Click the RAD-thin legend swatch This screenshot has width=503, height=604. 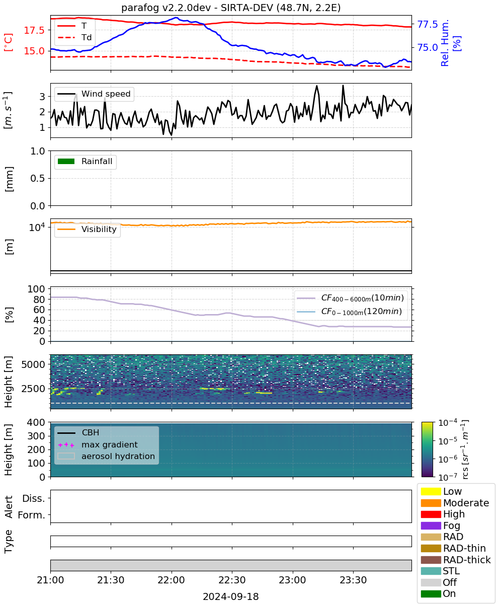click(431, 548)
